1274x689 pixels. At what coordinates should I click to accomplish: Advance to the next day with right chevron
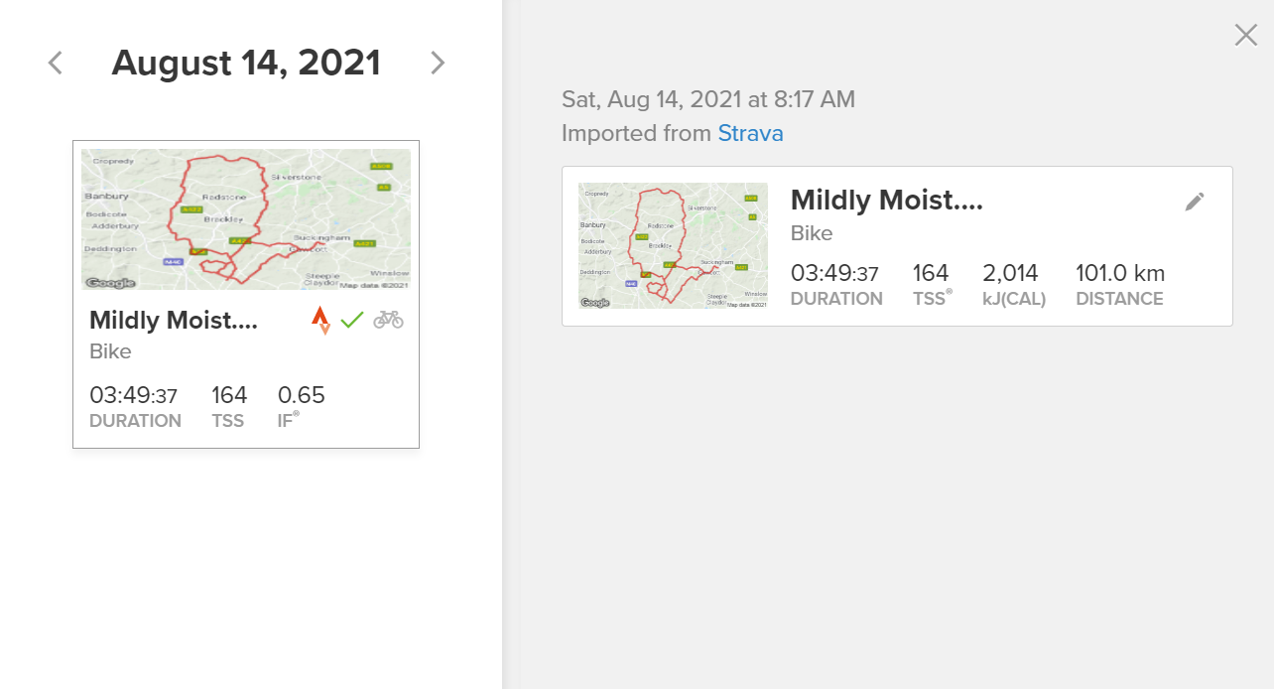pyautogui.click(x=438, y=64)
